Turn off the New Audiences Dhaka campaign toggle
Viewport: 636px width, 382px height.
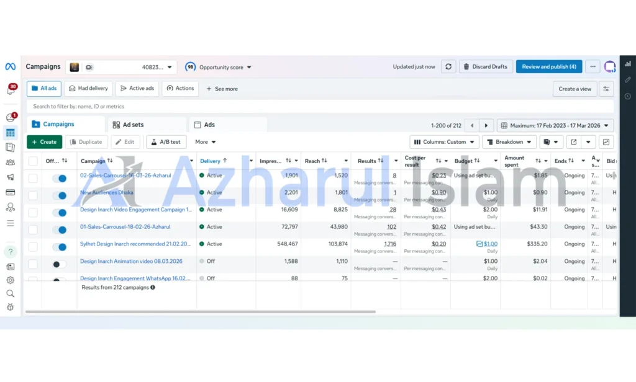60,195
